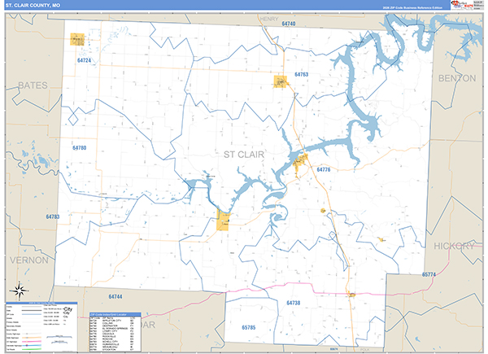Click the green Toll Route legend line
488x354 pixels.
(x=32, y=349)
